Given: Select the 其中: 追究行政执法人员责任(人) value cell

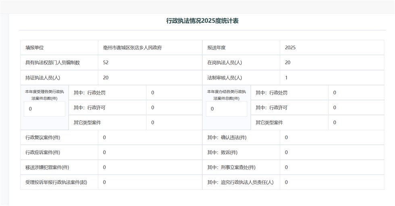Looking at the screenshot, I should tap(332, 182).
